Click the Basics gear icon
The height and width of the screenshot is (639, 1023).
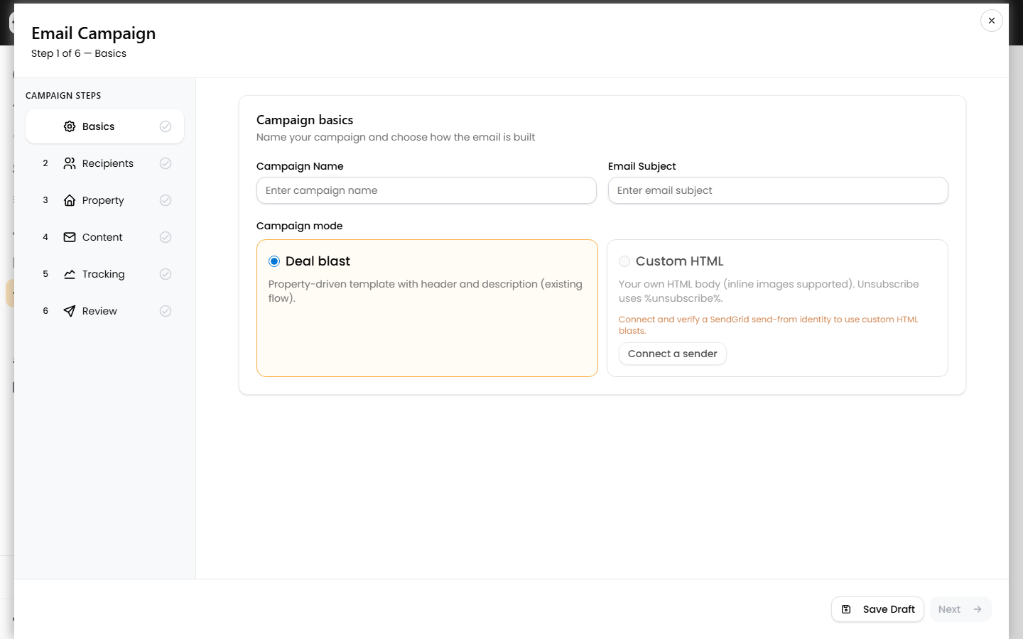coord(70,126)
